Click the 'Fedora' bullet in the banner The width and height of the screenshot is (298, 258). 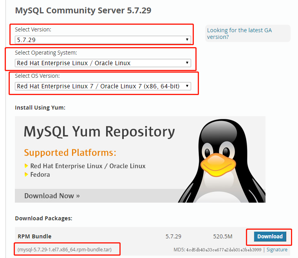tap(40, 174)
